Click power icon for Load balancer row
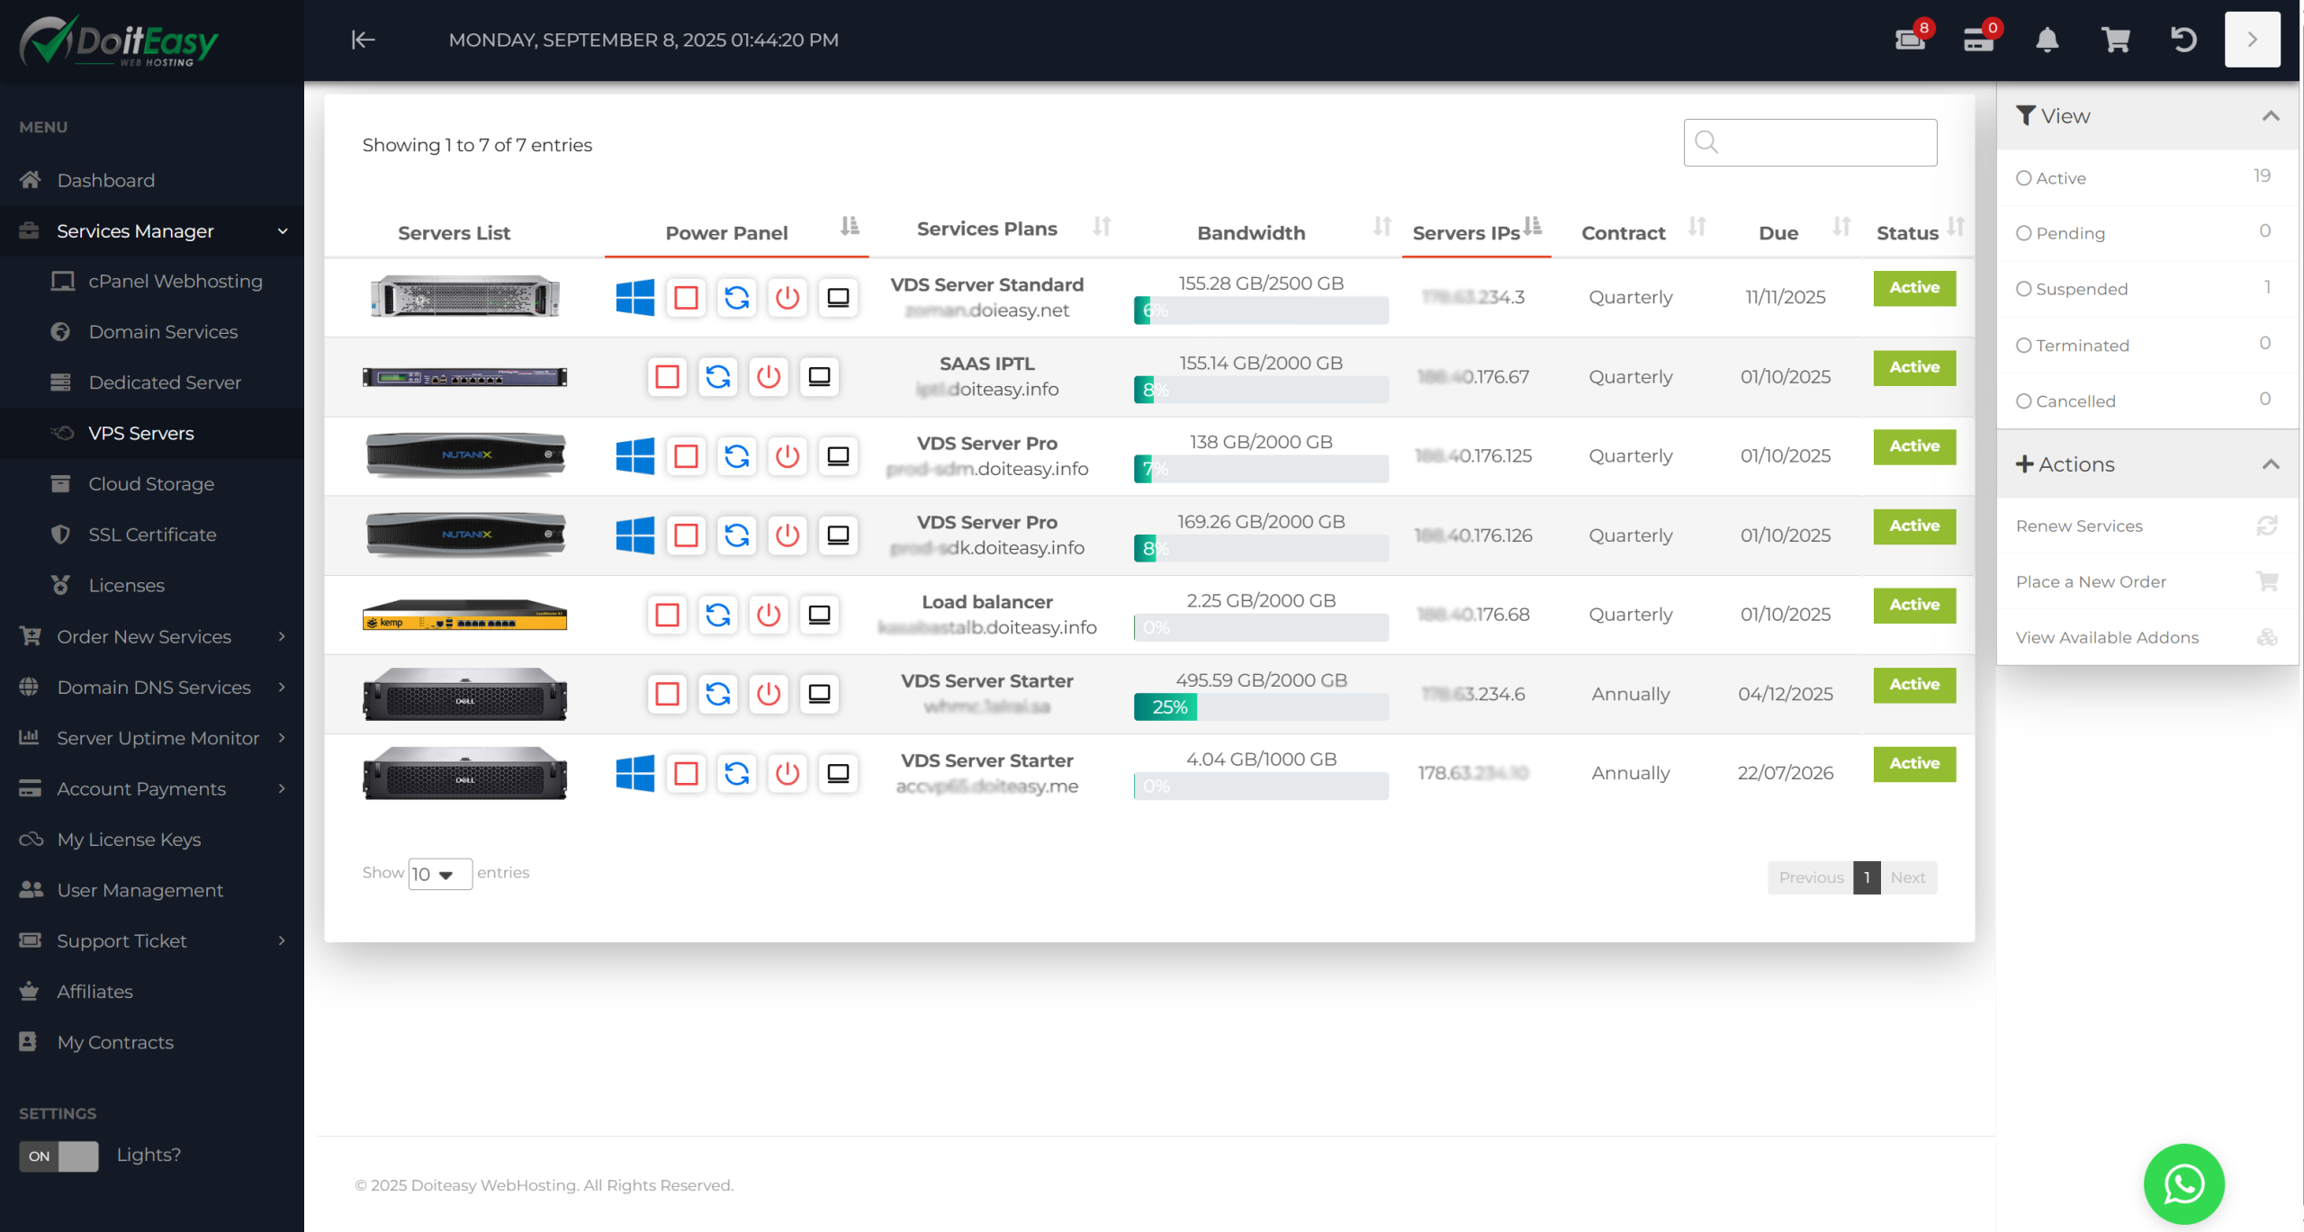This screenshot has height=1232, width=2304. (768, 615)
